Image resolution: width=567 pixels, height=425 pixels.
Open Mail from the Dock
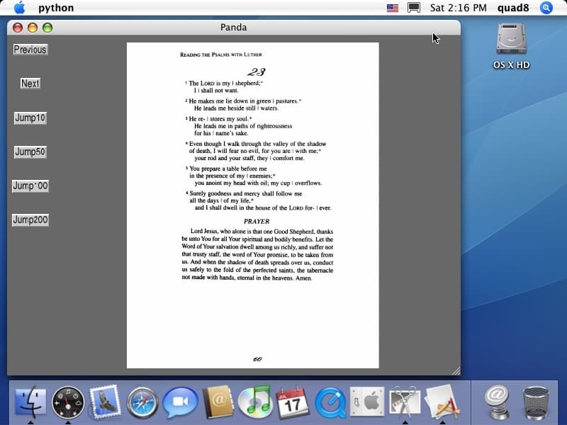tap(105, 401)
